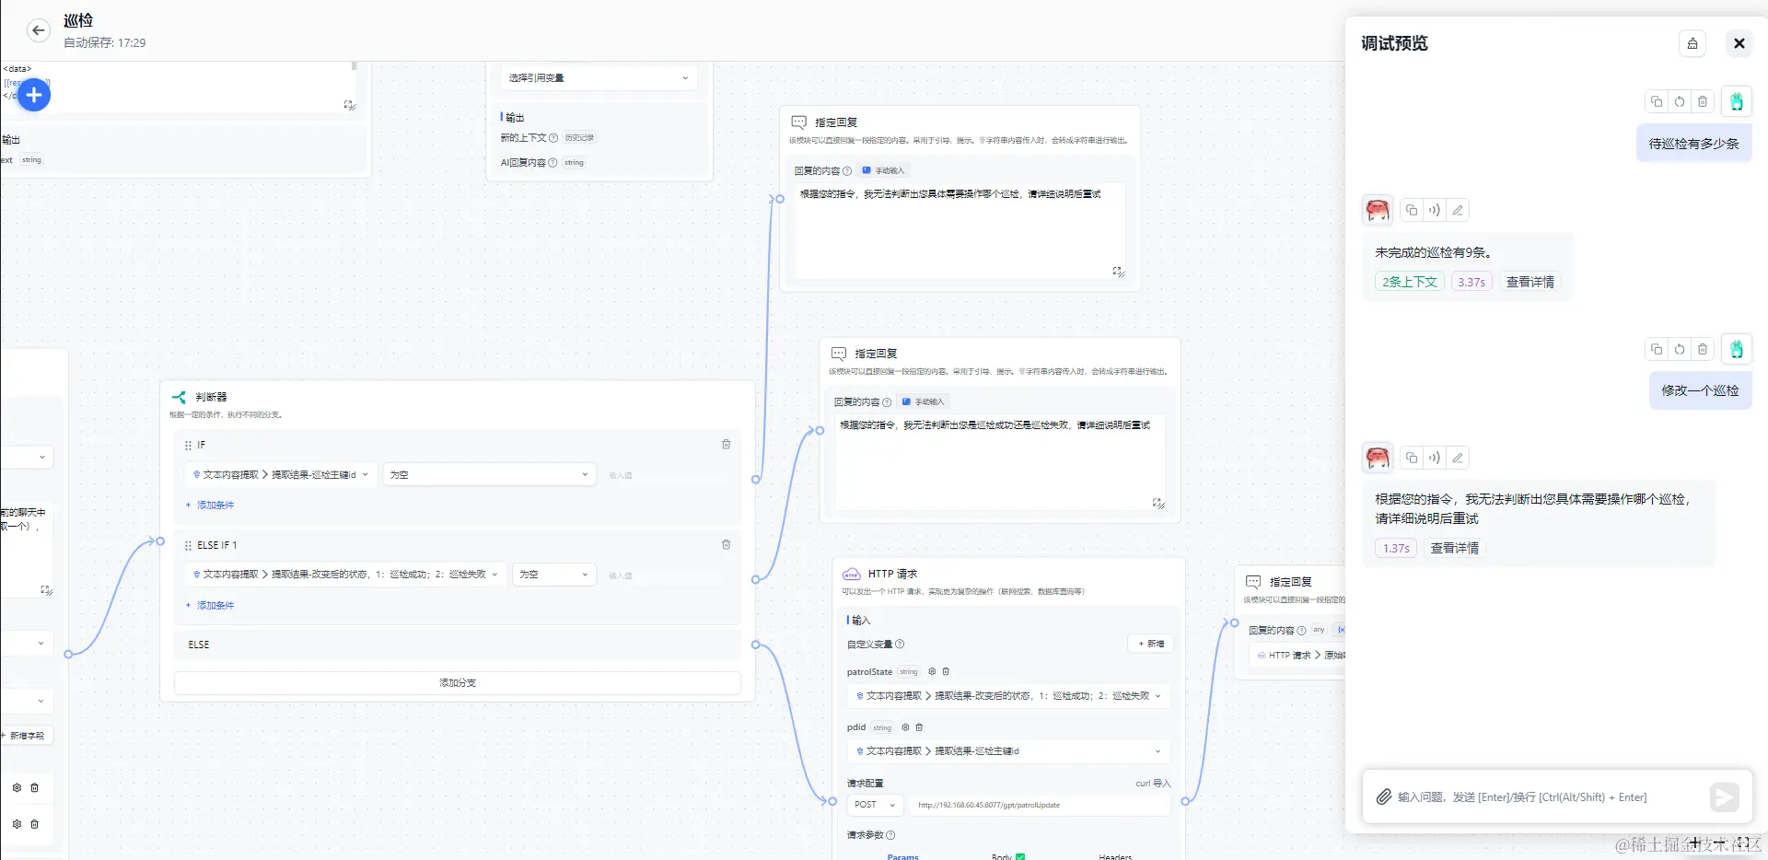Expand the first 指定回复 text box
This screenshot has width=1768, height=860.
click(1118, 272)
